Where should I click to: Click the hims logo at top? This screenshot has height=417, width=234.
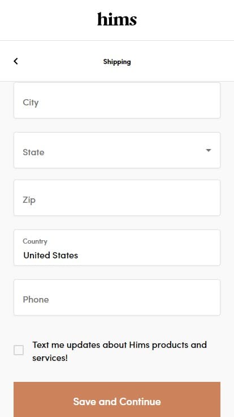117,19
